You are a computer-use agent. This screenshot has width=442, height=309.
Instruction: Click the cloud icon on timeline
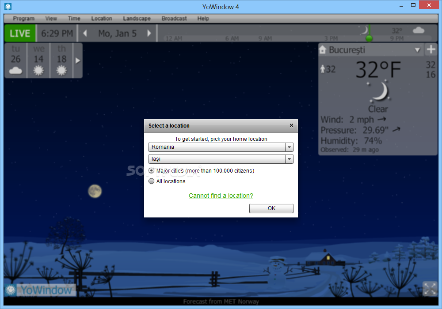point(418,30)
